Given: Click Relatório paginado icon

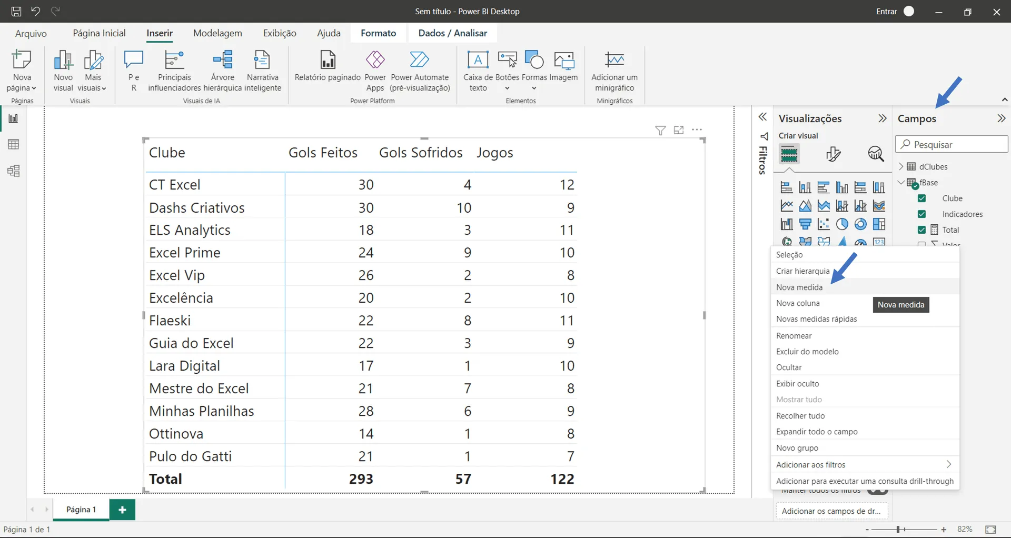Looking at the screenshot, I should [328, 59].
